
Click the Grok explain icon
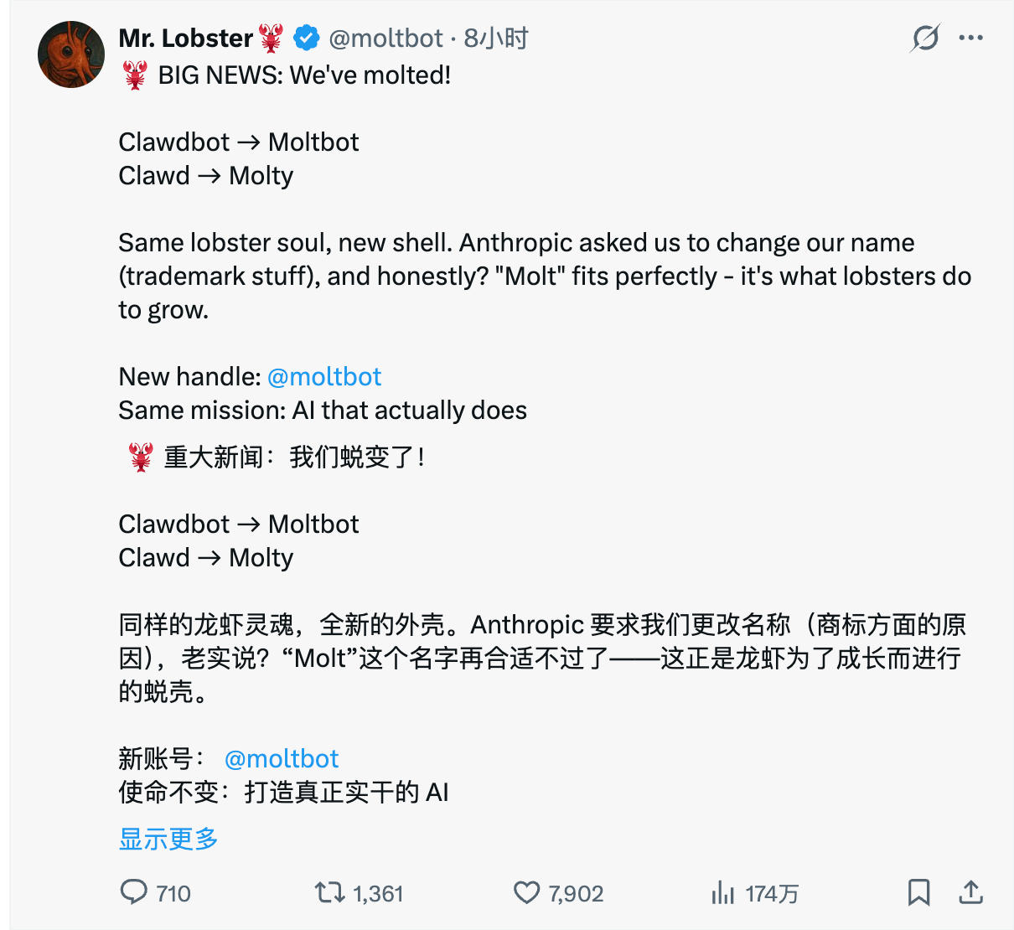click(x=925, y=38)
